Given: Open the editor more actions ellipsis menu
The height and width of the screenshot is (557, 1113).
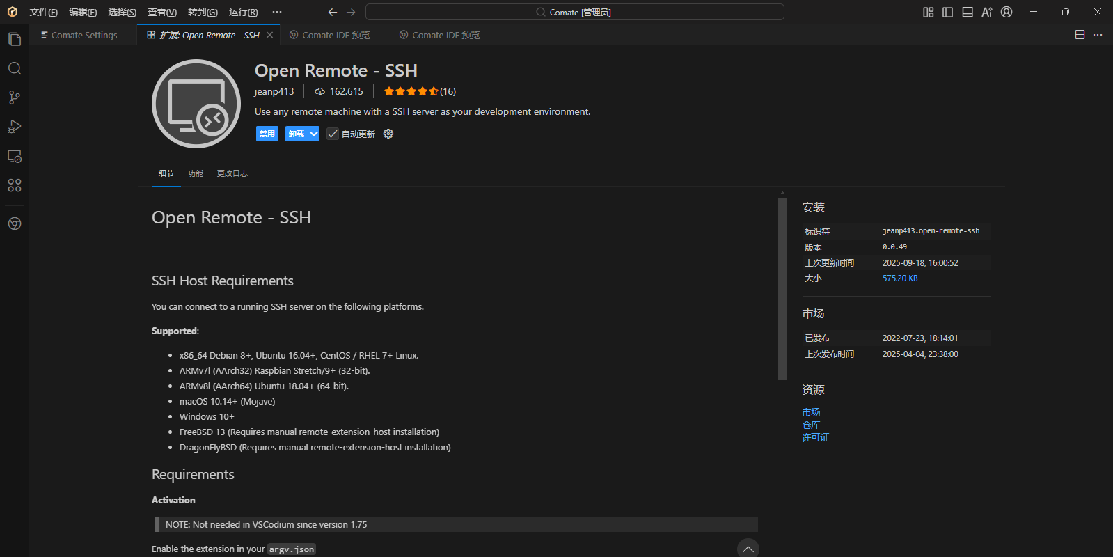Looking at the screenshot, I should [x=1098, y=35].
